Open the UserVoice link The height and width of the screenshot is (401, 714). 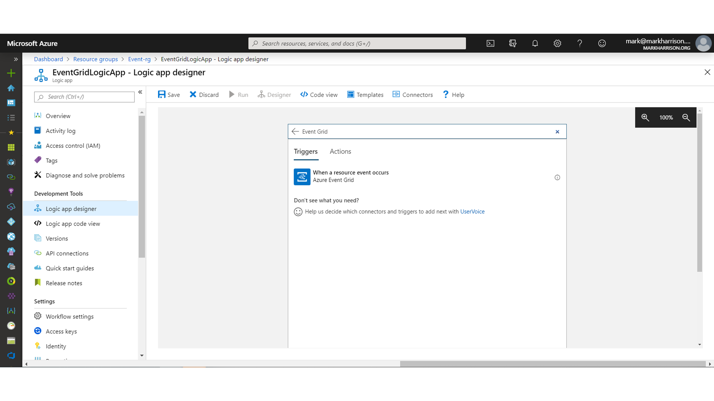(472, 211)
